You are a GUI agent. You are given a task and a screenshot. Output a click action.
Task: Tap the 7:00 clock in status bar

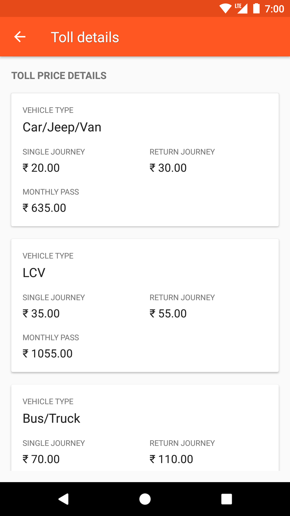[x=274, y=9]
